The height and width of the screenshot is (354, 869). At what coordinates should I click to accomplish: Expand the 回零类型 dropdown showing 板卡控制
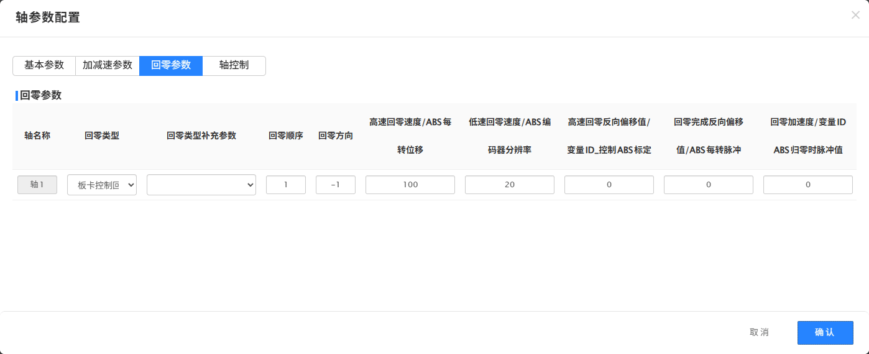pyautogui.click(x=102, y=185)
